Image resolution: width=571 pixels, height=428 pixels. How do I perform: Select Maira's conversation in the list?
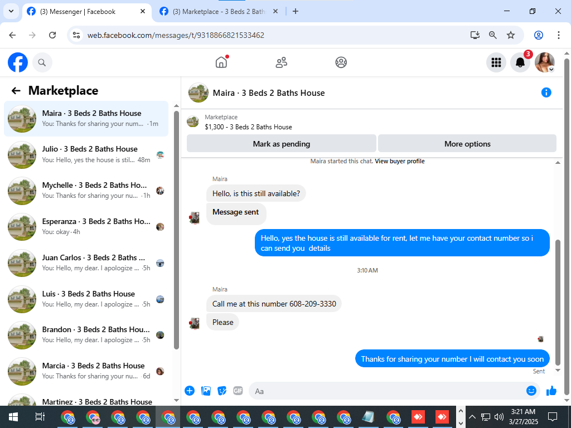(86, 119)
